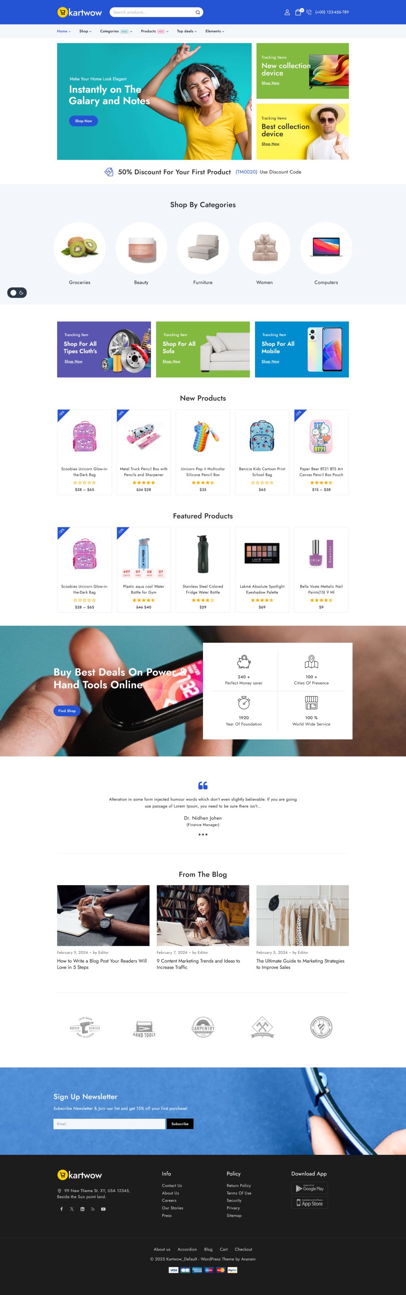Screen dimensions: 406x1295
Task: Open the Products menu item
Action: point(155,31)
